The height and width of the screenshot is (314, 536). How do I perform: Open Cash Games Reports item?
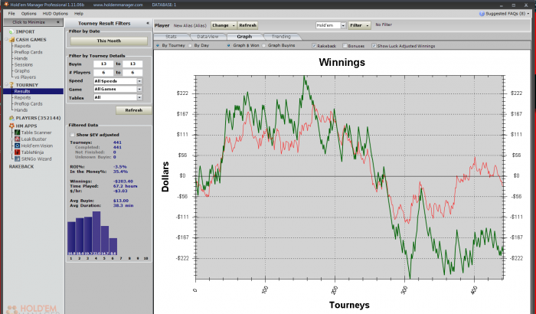pos(22,46)
